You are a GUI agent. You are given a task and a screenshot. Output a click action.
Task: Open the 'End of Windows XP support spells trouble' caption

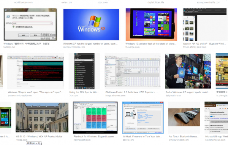tap(187, 92)
